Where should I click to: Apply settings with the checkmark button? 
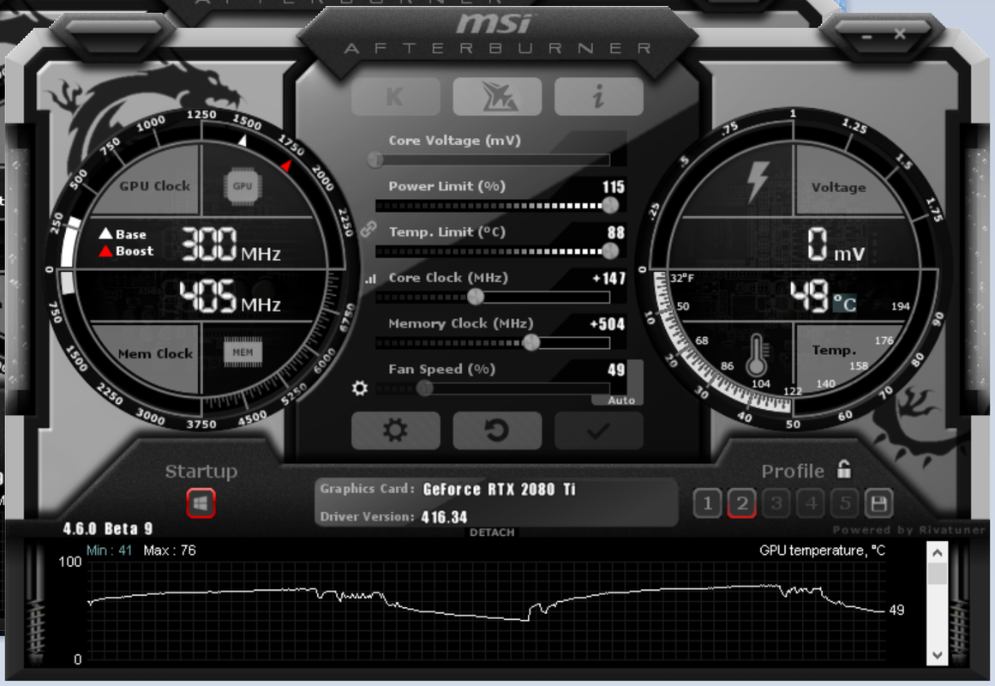598,430
